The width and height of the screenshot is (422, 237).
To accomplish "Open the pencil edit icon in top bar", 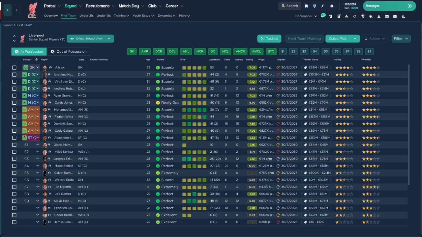I will [x=322, y=6].
